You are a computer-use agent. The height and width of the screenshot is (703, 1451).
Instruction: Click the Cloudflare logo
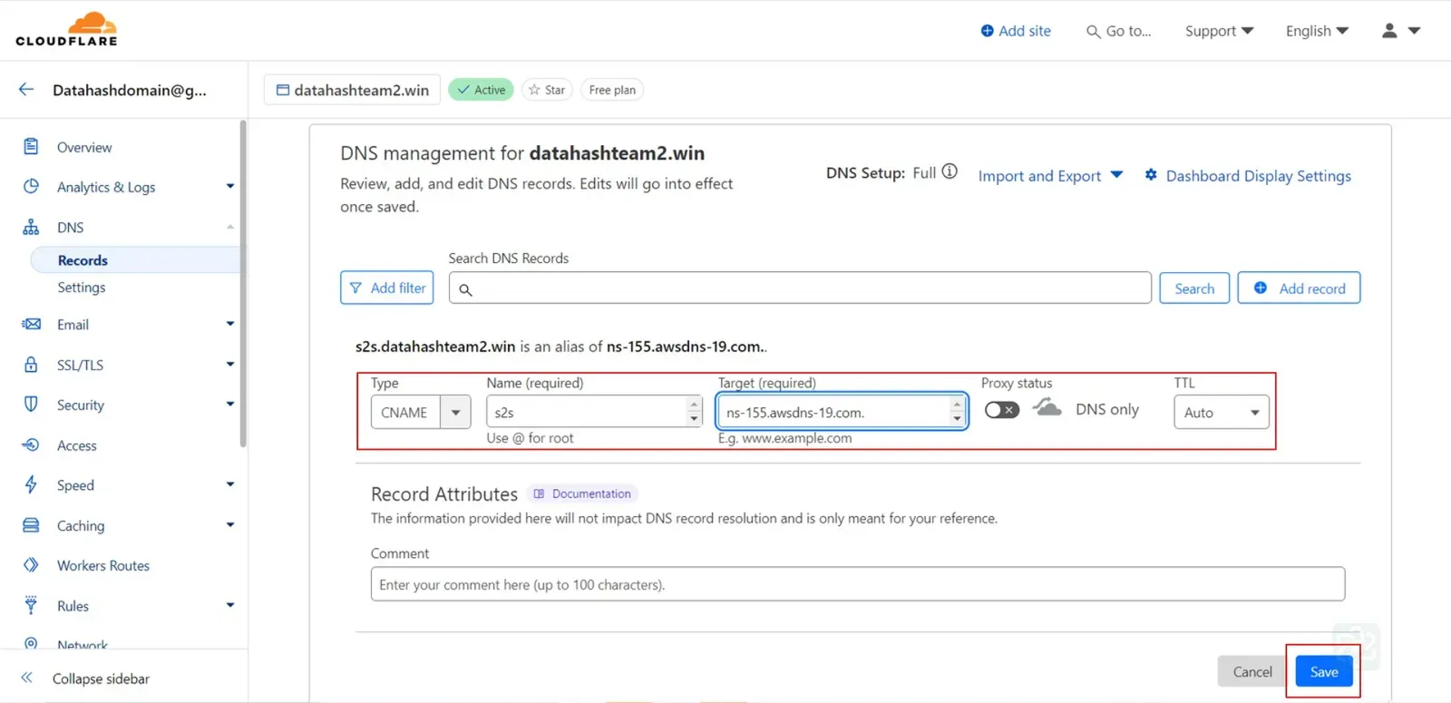pyautogui.click(x=66, y=29)
